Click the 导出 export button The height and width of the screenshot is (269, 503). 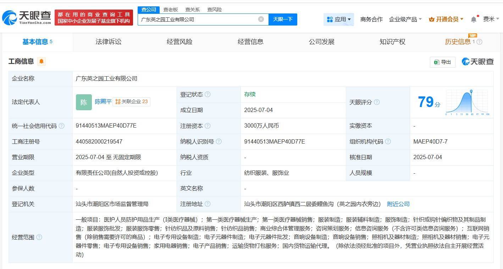point(442,62)
